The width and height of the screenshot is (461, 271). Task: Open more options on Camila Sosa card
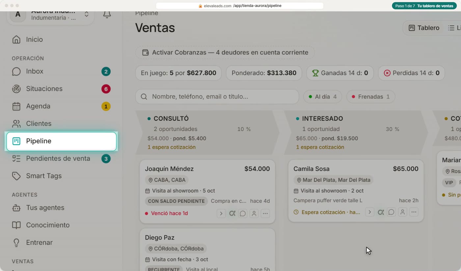[414, 212]
